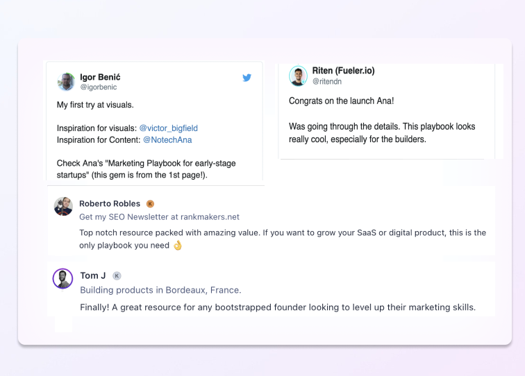Open the @ritendn handle
The image size is (525, 376).
tap(326, 81)
